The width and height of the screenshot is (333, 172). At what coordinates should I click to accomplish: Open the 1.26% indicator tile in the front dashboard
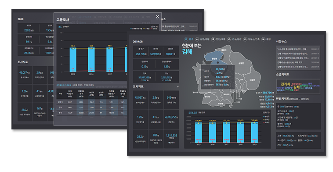click(x=141, y=119)
